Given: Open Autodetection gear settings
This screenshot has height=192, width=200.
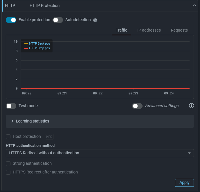Looking at the screenshot, I should [95, 20].
